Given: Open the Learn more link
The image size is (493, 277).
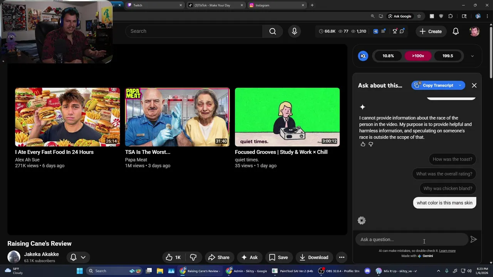Looking at the screenshot, I should click(x=447, y=251).
